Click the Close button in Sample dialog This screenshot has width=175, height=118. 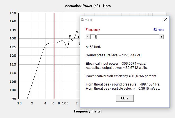[x=125, y=98]
